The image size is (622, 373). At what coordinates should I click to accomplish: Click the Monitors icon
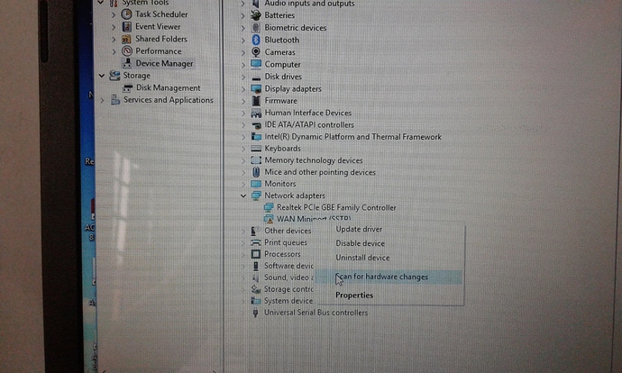pyautogui.click(x=256, y=184)
